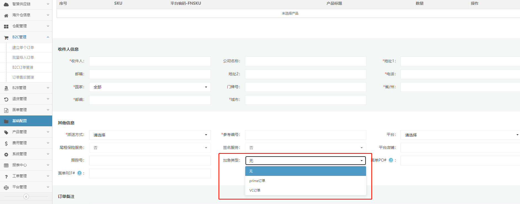This screenshot has height=204, width=520.
Task: Click the dollar icon beside 费用管理
Action: pos(6,143)
